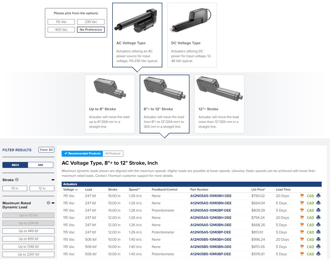330x259 pixels.
Task: Switch to the All Products tab
Action: coord(113,154)
